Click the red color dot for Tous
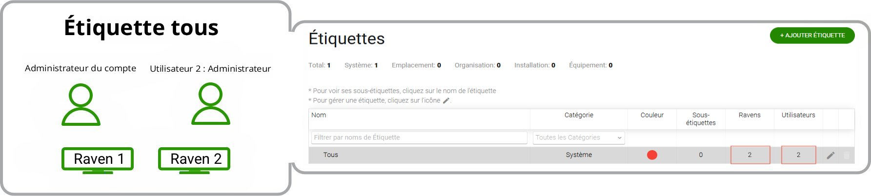 tap(652, 155)
